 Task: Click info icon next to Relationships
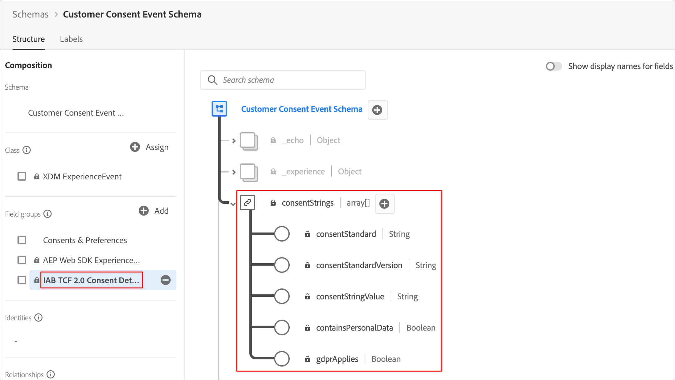pos(51,374)
